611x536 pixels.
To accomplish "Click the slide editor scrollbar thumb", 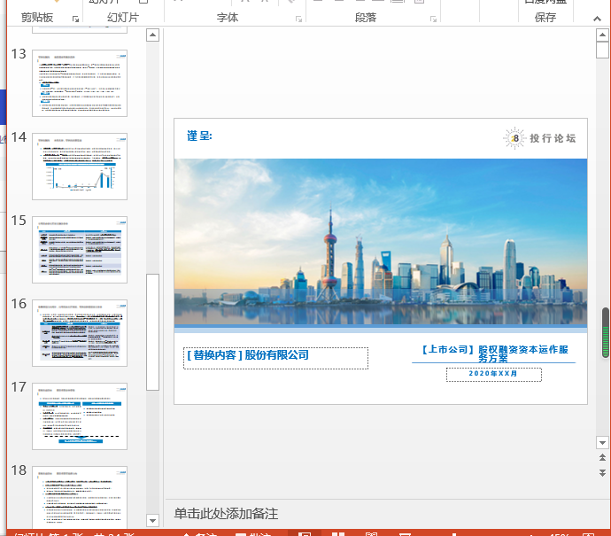I will [602, 50].
